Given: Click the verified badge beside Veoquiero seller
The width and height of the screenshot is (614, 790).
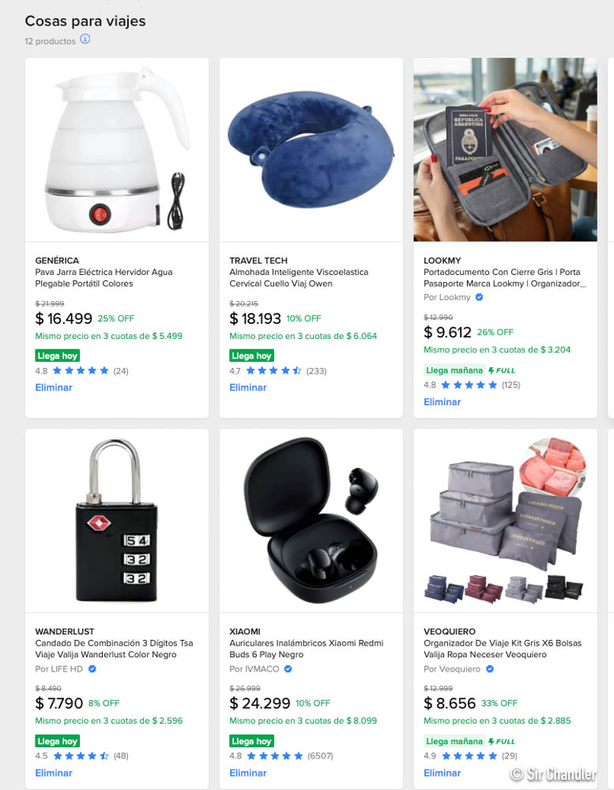Looking at the screenshot, I should point(489,669).
